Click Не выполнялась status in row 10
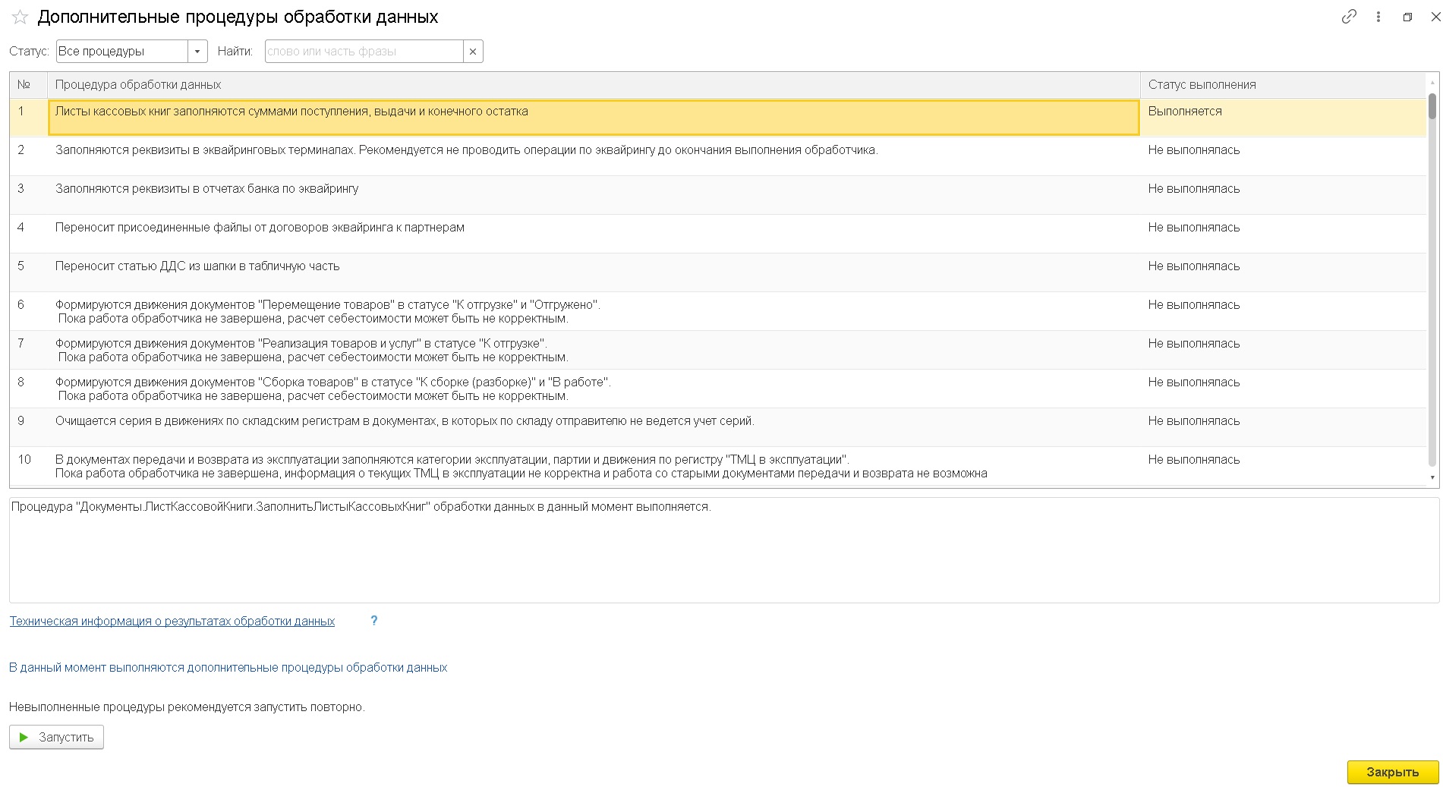This screenshot has height=787, width=1443. pyautogui.click(x=1283, y=466)
